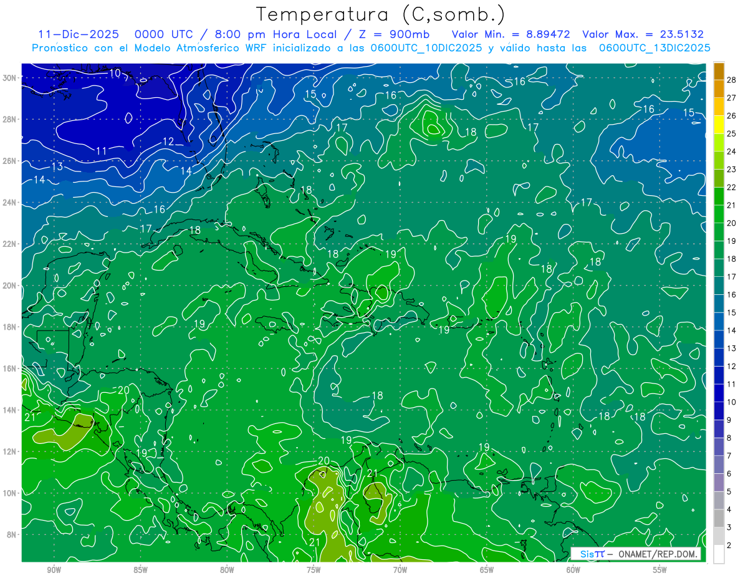Image resolution: width=748 pixels, height=578 pixels.
Task: Click the WRF forecast initialization subtitle line
Action: [x=371, y=47]
